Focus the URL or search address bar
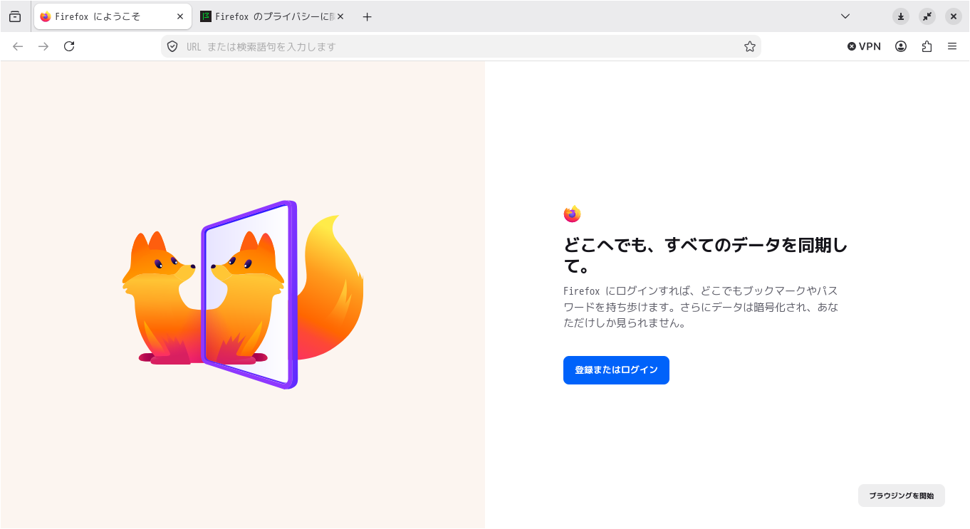The image size is (970, 529). coord(461,46)
